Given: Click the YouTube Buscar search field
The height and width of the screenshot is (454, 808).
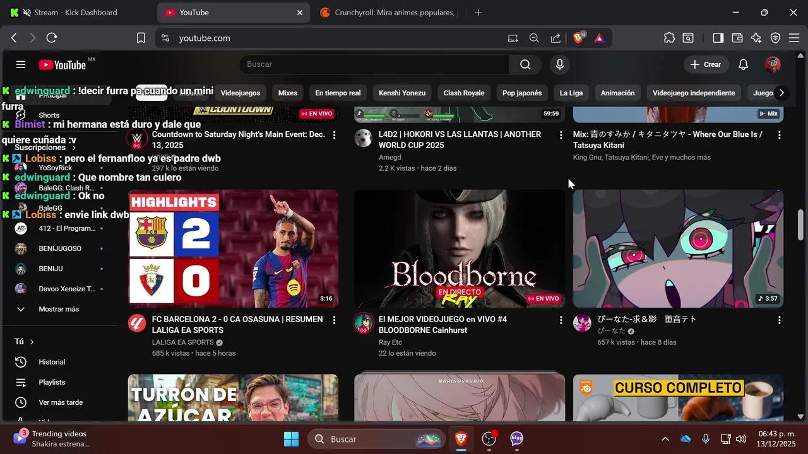Looking at the screenshot, I should click(x=374, y=64).
